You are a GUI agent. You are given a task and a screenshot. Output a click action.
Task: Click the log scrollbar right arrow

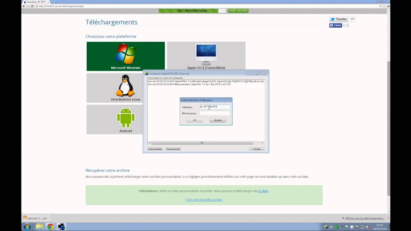point(262,143)
